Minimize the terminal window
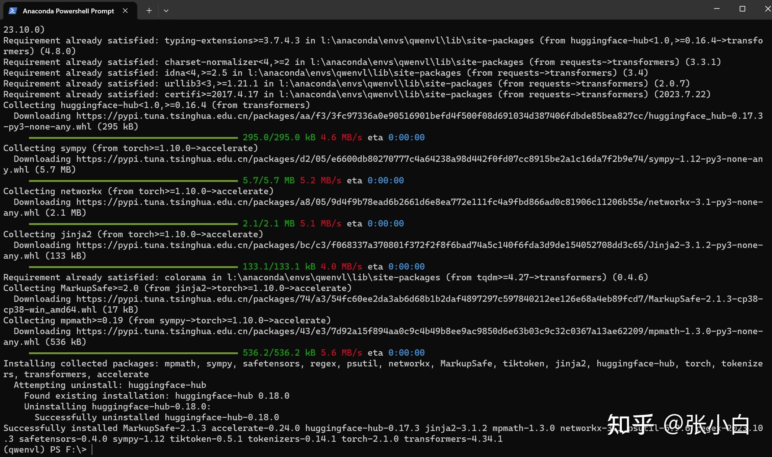Screen dimensions: 772x457 (x=717, y=9)
